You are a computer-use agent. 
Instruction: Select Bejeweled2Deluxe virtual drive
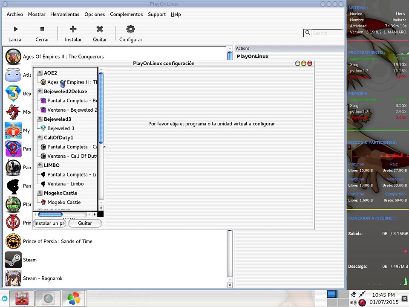[66, 91]
